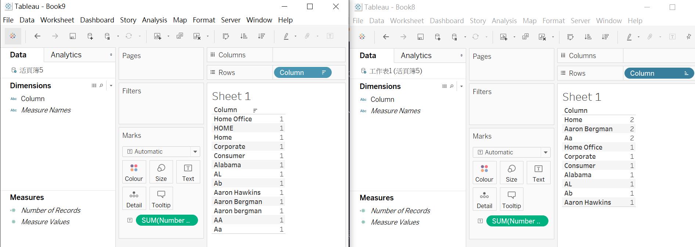Click the Tooltip button on the Marks card

(x=161, y=198)
